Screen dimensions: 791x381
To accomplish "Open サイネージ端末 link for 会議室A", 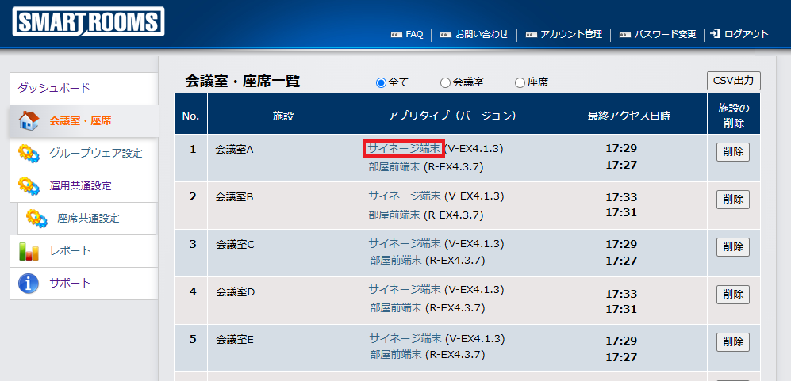I will point(403,148).
